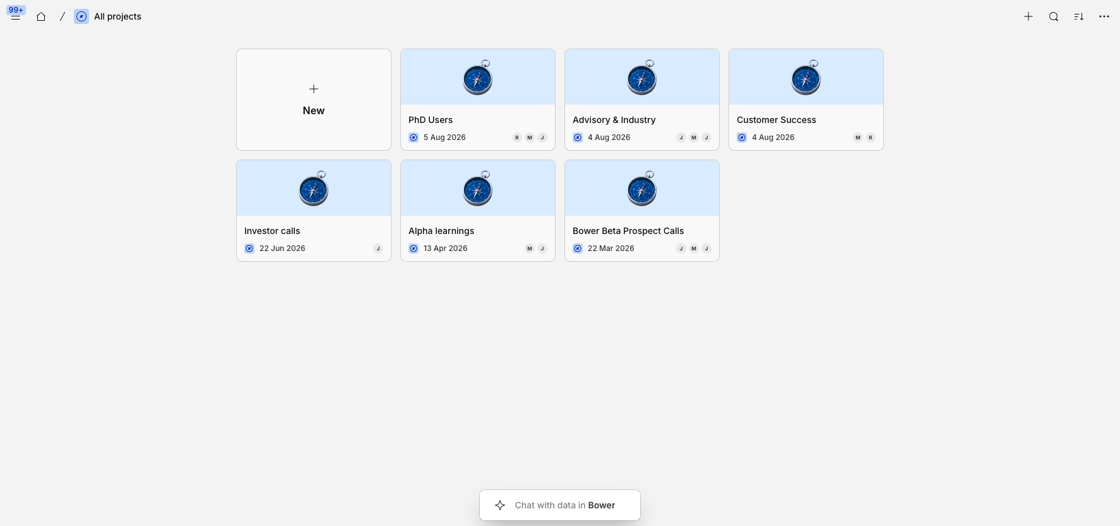Image resolution: width=1120 pixels, height=526 pixels.
Task: Open search with the magnifier icon
Action: 1054,16
